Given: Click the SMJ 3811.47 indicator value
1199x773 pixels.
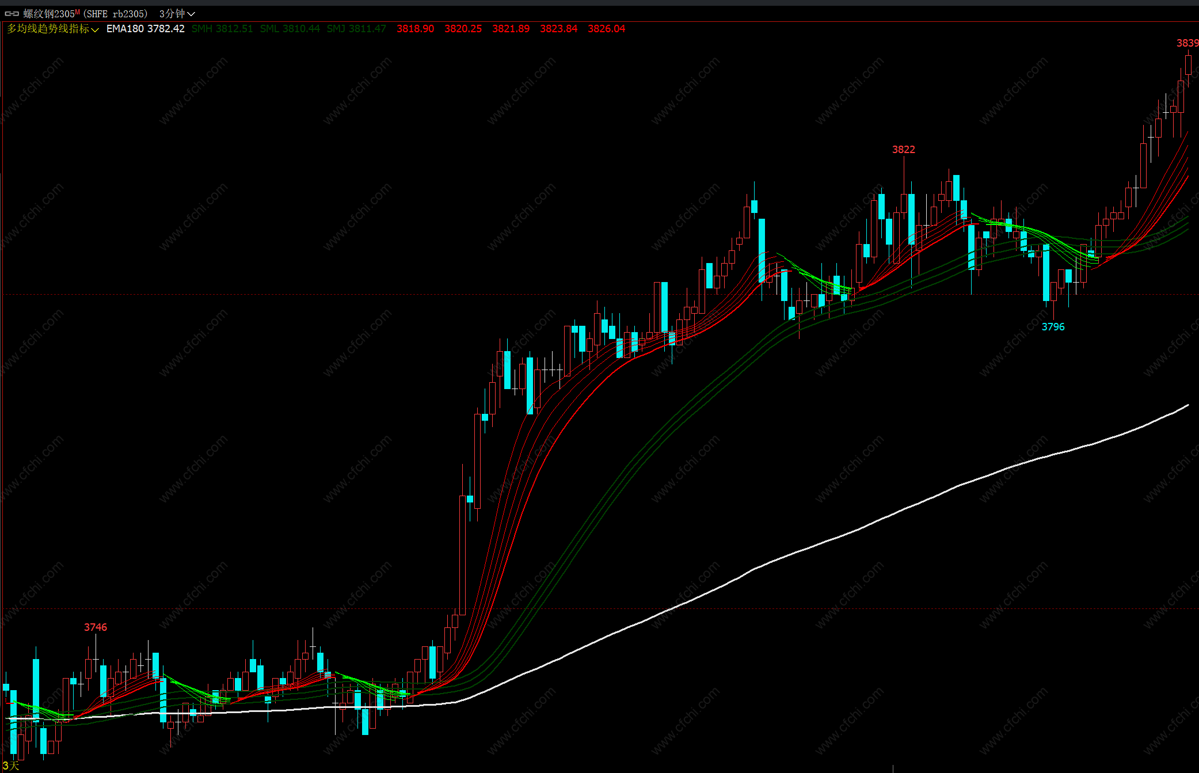Looking at the screenshot, I should tap(356, 29).
